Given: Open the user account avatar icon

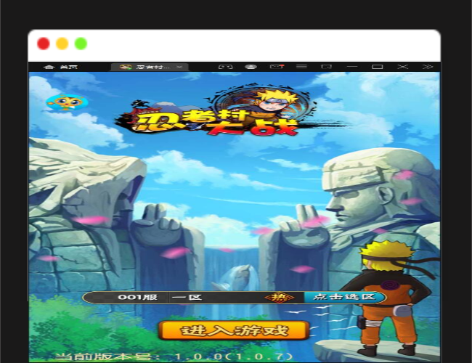Looking at the screenshot, I should 251,67.
